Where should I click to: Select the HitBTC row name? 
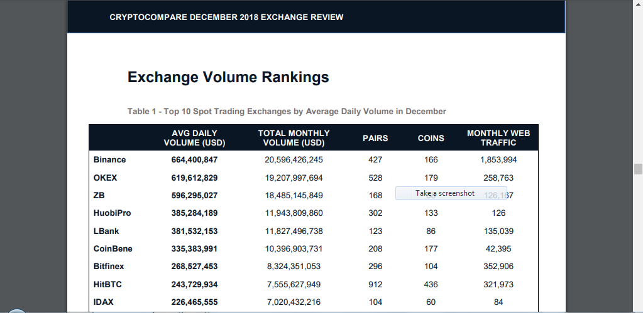(x=107, y=284)
